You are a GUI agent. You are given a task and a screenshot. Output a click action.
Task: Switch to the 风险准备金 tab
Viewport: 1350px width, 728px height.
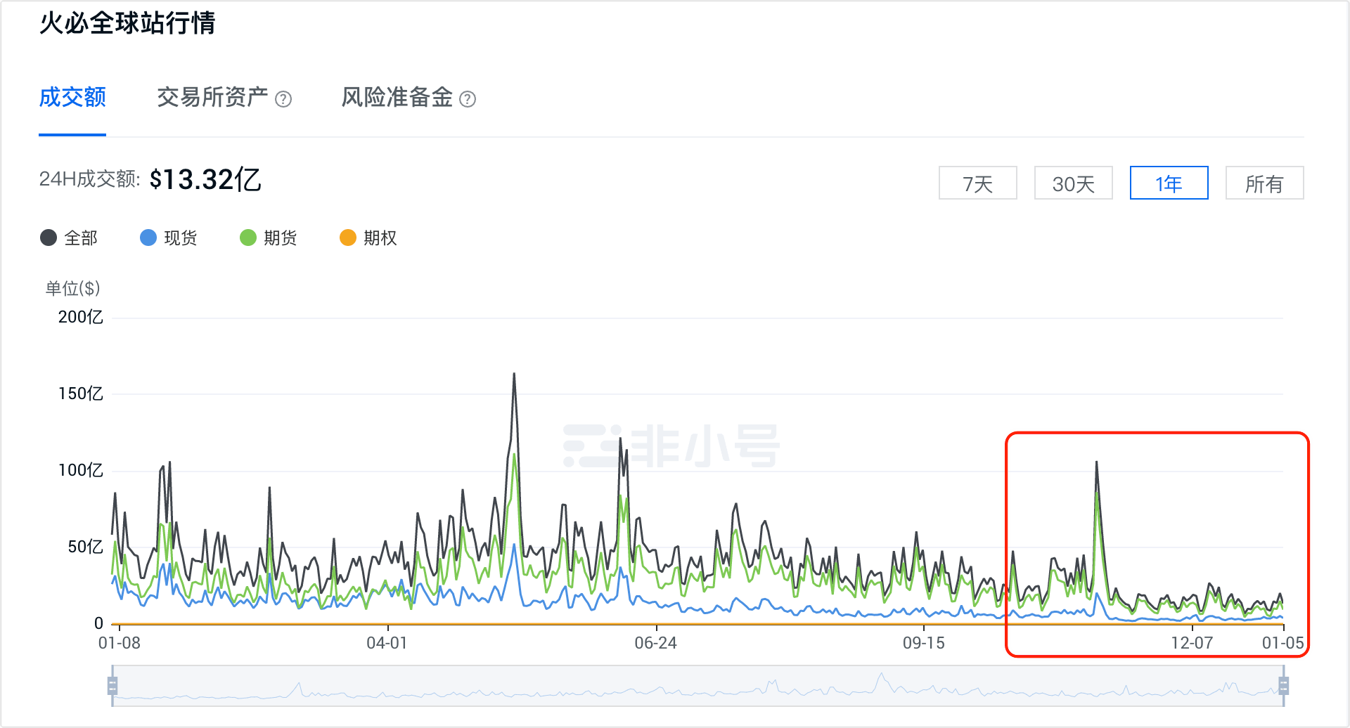point(396,98)
